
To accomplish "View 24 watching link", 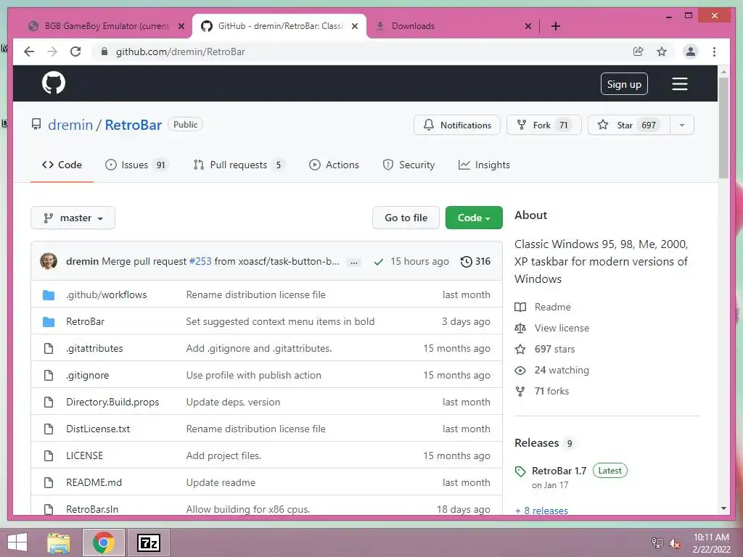I will (562, 370).
